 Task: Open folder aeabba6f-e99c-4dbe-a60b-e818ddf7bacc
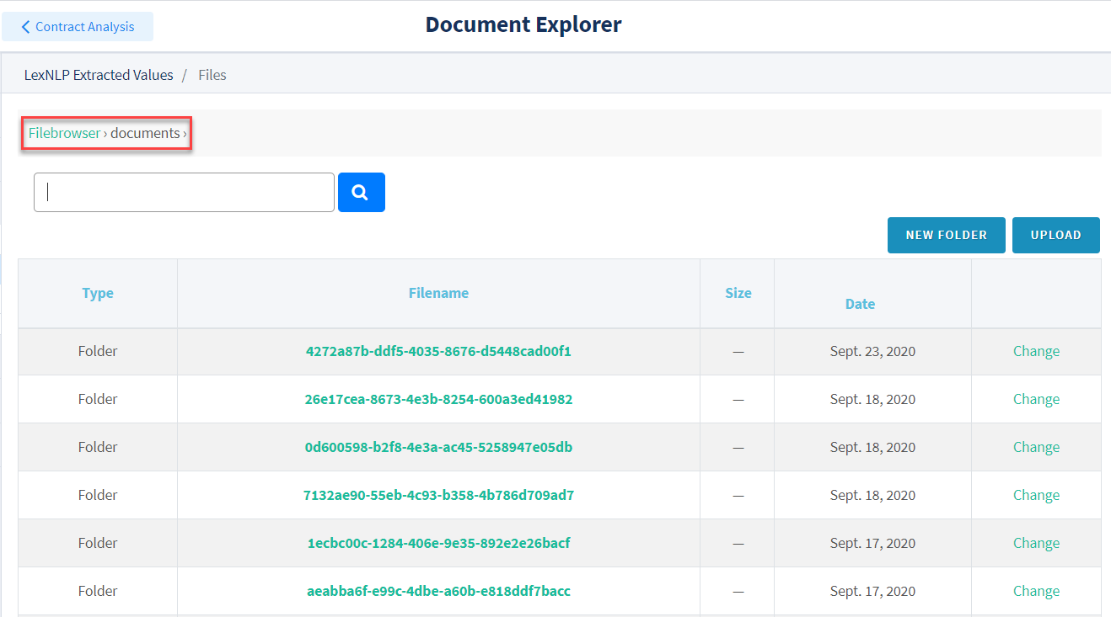coord(438,592)
